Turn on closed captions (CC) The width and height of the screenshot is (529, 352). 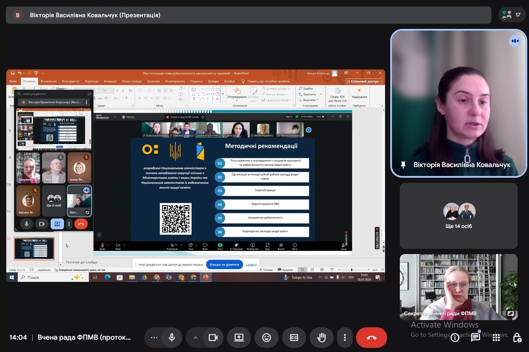pos(294,338)
